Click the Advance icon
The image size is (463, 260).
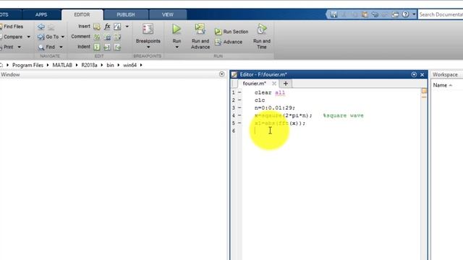(218, 42)
